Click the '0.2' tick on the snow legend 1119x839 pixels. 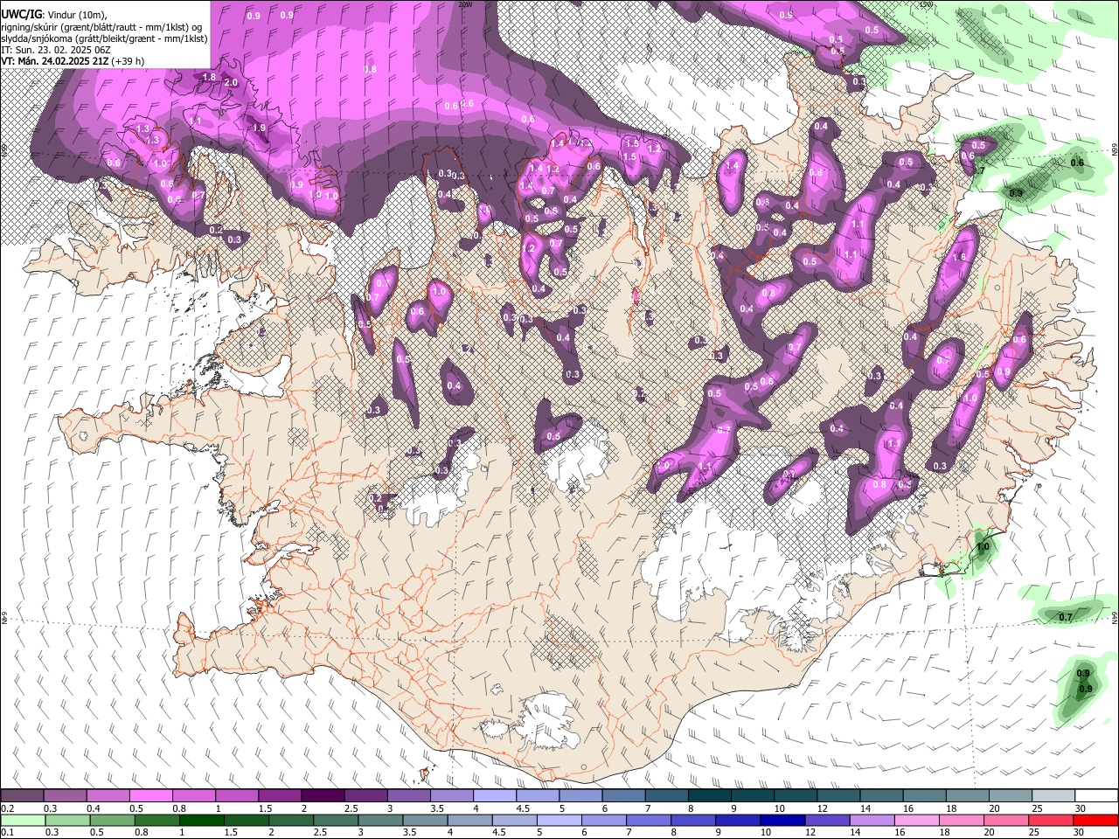7,808
